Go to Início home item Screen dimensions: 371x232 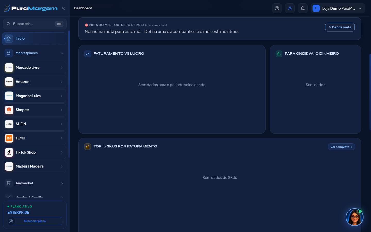click(x=34, y=39)
